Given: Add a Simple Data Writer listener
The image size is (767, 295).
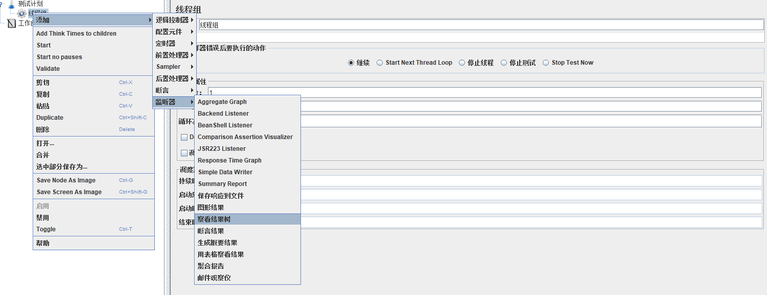Looking at the screenshot, I should (247, 172).
